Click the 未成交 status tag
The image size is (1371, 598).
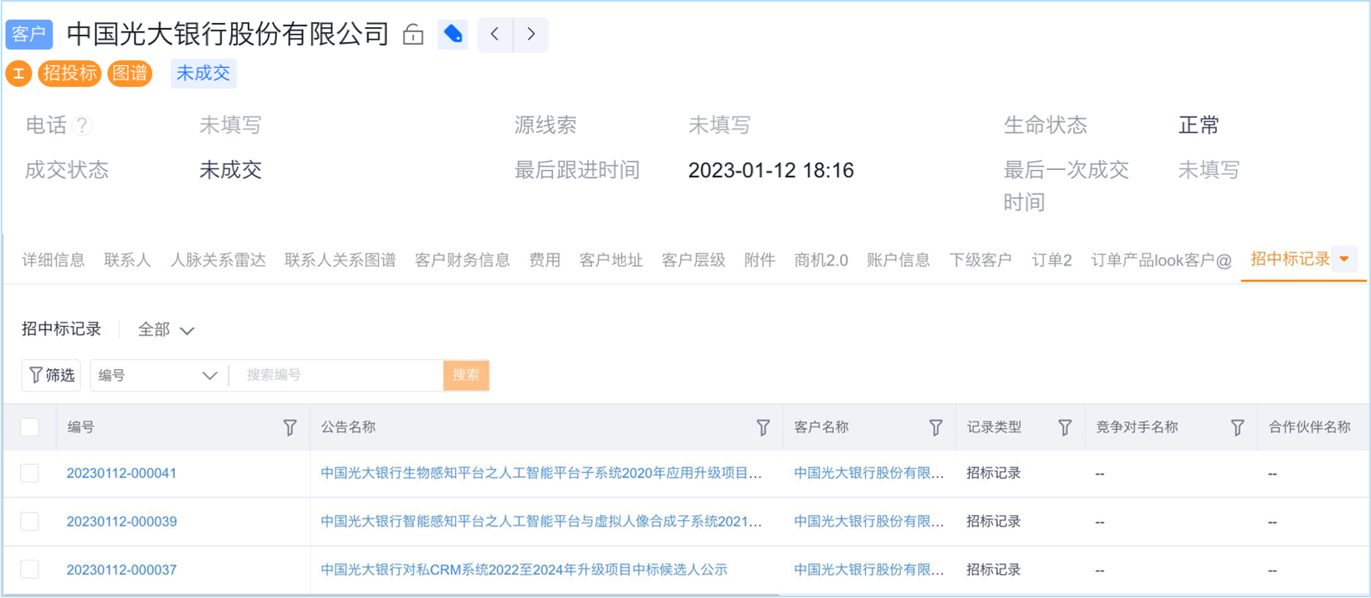tap(203, 74)
